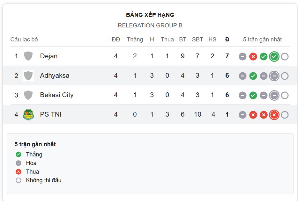The height and width of the screenshot is (201, 298).
Task: Click Dejan's gray shield logo
Action: (28, 56)
